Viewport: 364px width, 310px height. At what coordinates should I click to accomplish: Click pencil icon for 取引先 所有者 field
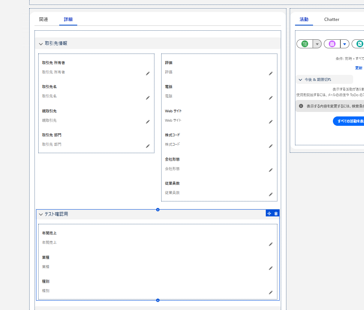coord(148,73)
